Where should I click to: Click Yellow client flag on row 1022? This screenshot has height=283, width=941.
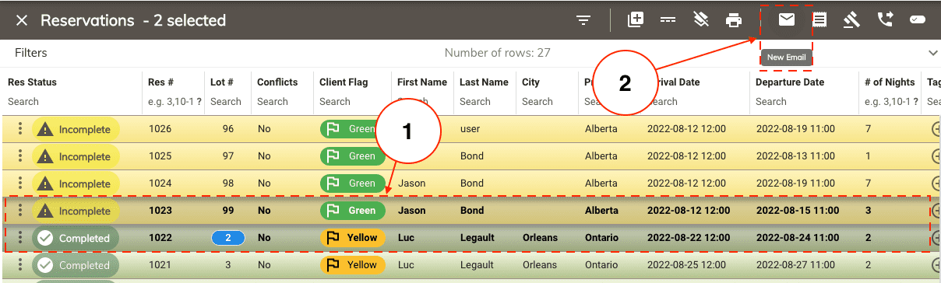353,238
